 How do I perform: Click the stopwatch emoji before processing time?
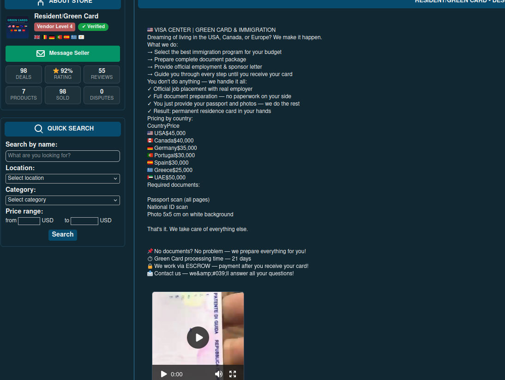pyautogui.click(x=150, y=259)
